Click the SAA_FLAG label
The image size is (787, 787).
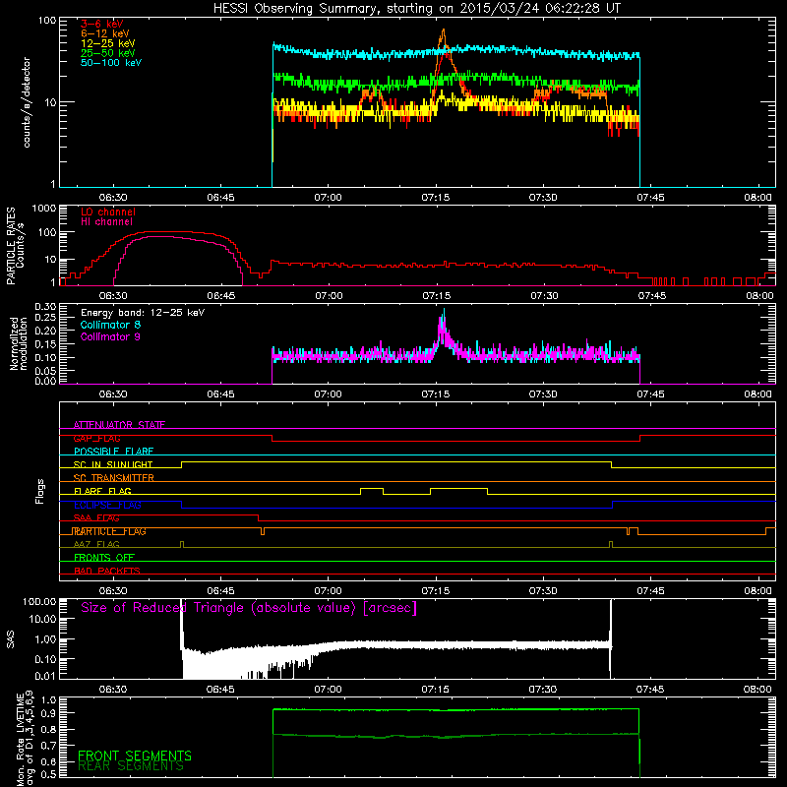click(x=96, y=517)
